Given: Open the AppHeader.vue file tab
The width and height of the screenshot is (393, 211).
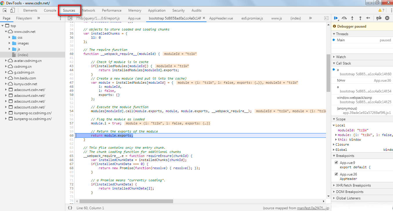Looking at the screenshot, I should coord(221,18).
